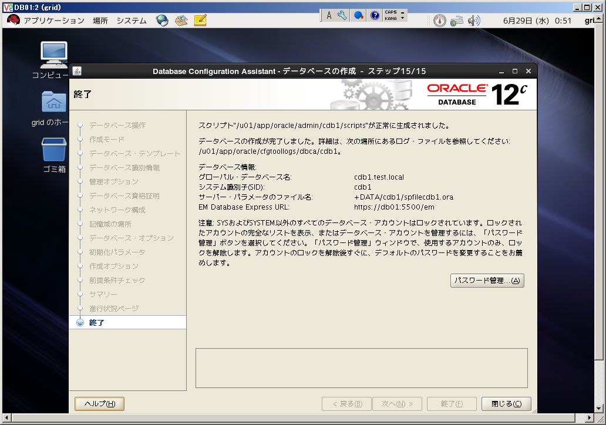This screenshot has width=606, height=425.
Task: Select the 記憶域の場所 step
Action: tap(110, 224)
